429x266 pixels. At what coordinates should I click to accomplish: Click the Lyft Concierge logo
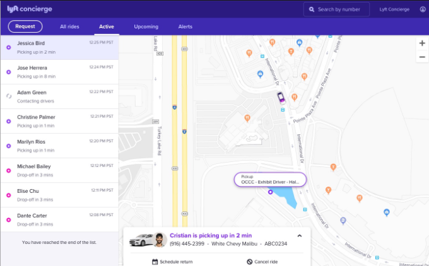click(x=30, y=9)
